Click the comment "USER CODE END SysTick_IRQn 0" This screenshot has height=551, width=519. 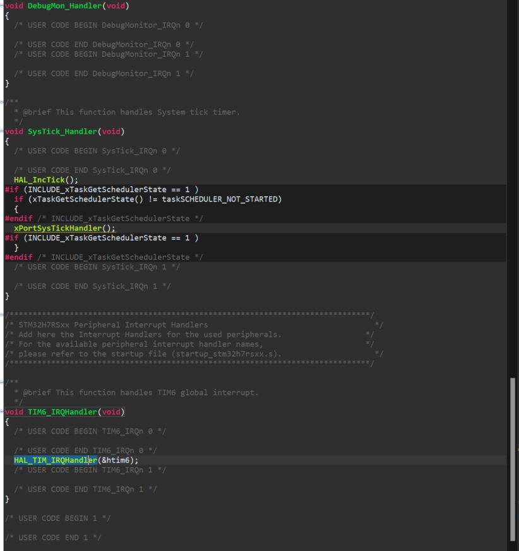click(x=92, y=170)
